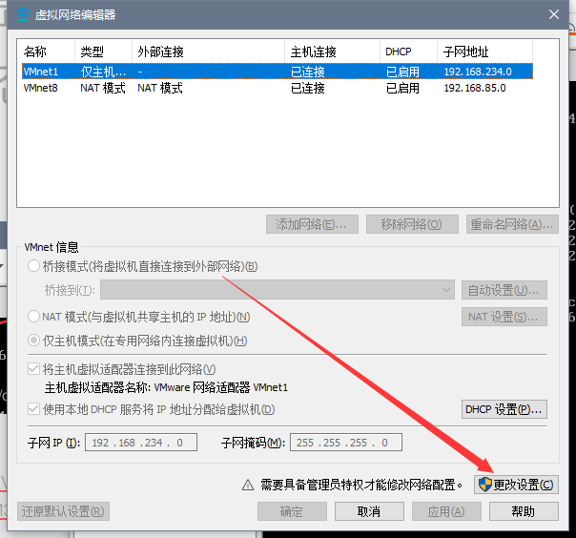Click the 已启用 DHCP cell of VMnet8
Image resolution: width=576 pixels, height=538 pixels.
(x=402, y=88)
